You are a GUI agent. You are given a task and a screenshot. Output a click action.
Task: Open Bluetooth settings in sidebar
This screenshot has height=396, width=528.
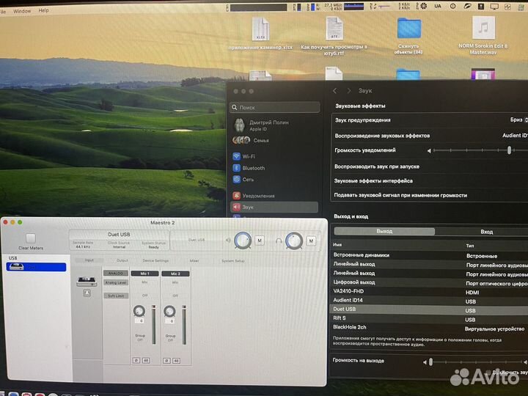(249, 168)
